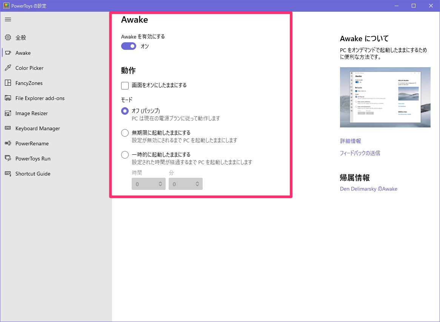440x322 pixels.
Task: Click the PowerToys title bar app icon
Action: point(6,6)
